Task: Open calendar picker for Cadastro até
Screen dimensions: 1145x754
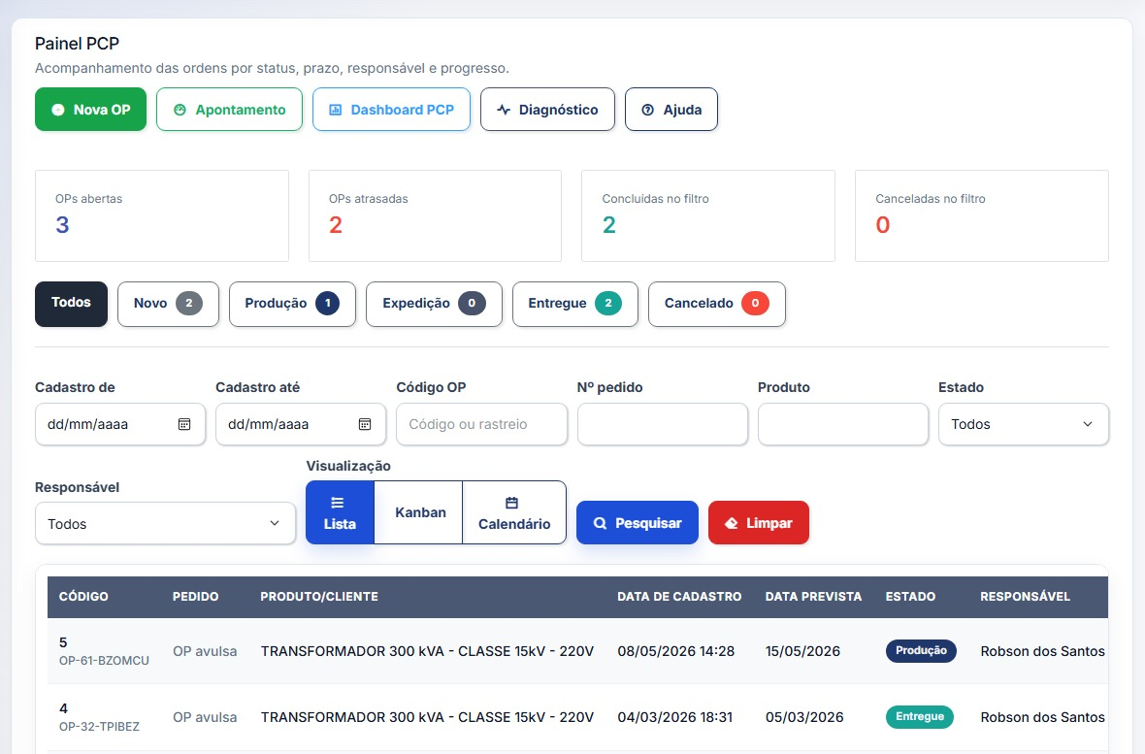Action: pyautogui.click(x=365, y=424)
